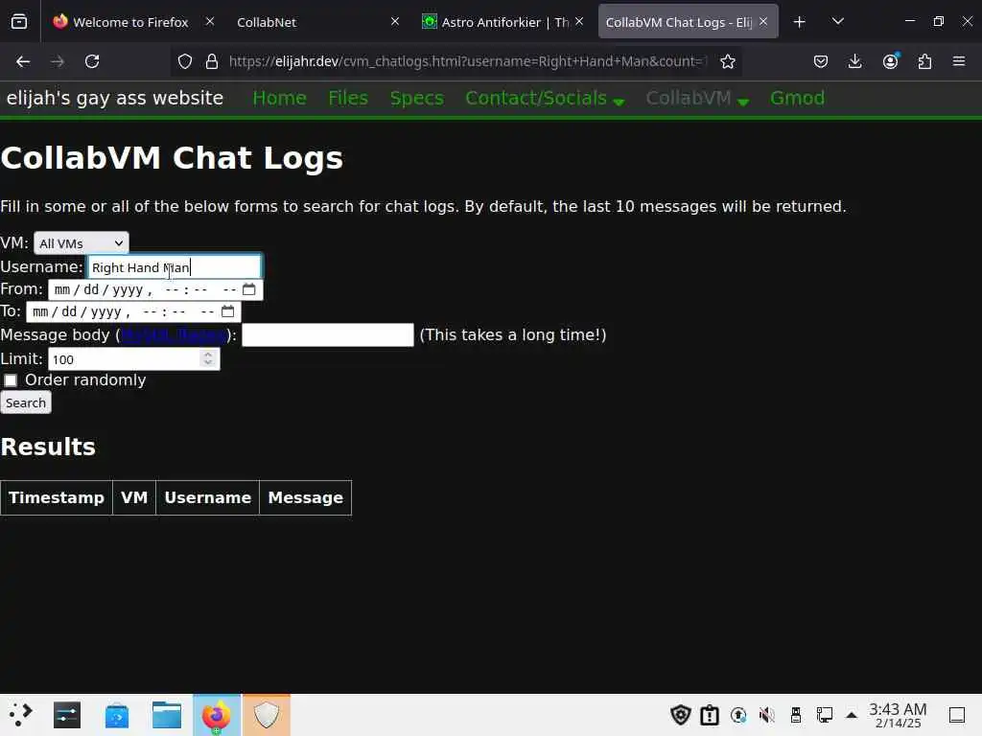
Task: Click the Username field with Right Hand Man
Action: pyautogui.click(x=175, y=267)
